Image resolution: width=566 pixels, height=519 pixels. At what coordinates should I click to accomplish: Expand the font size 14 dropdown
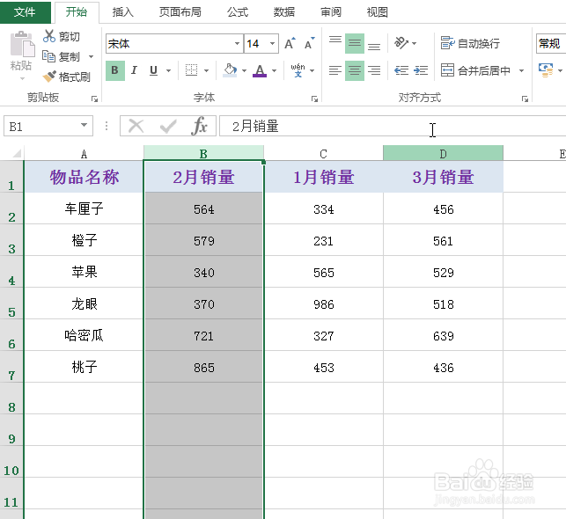272,44
